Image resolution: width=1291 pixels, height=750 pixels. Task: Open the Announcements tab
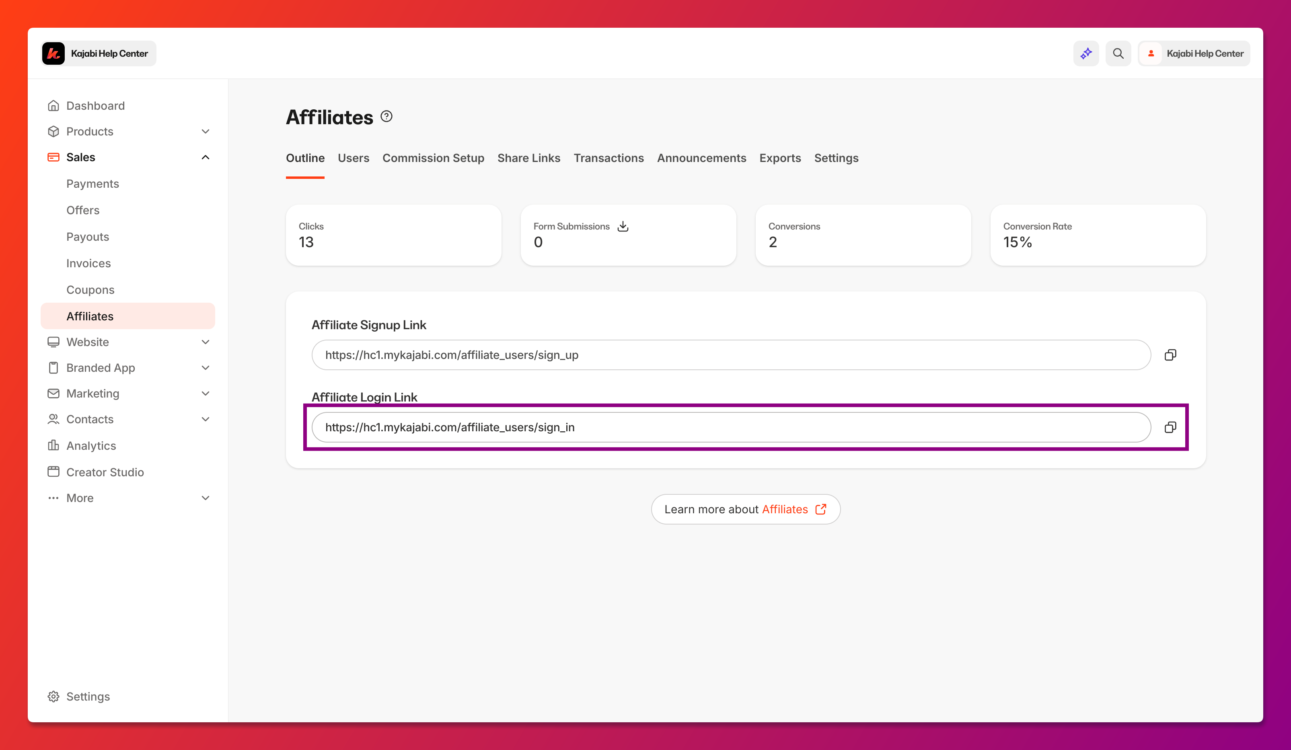click(x=701, y=158)
